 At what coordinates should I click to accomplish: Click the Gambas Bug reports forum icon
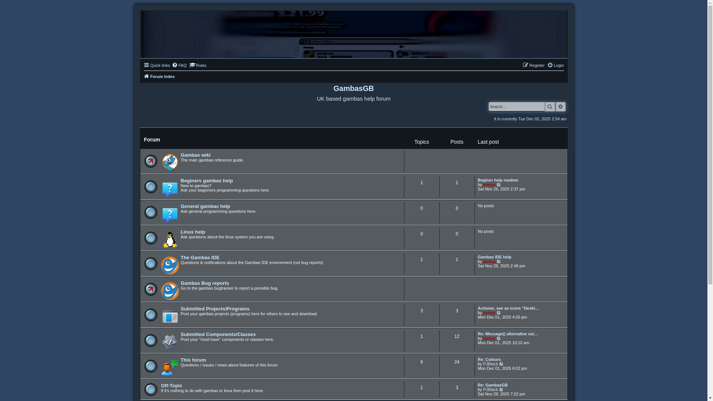point(170,291)
